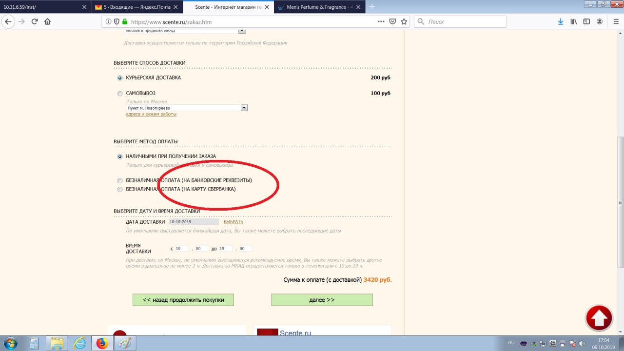Open page actions three-dot menu

pyautogui.click(x=381, y=21)
